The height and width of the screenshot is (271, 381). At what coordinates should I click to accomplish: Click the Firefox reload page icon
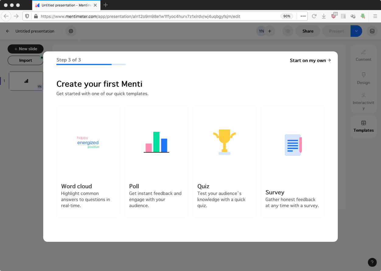coord(314,16)
